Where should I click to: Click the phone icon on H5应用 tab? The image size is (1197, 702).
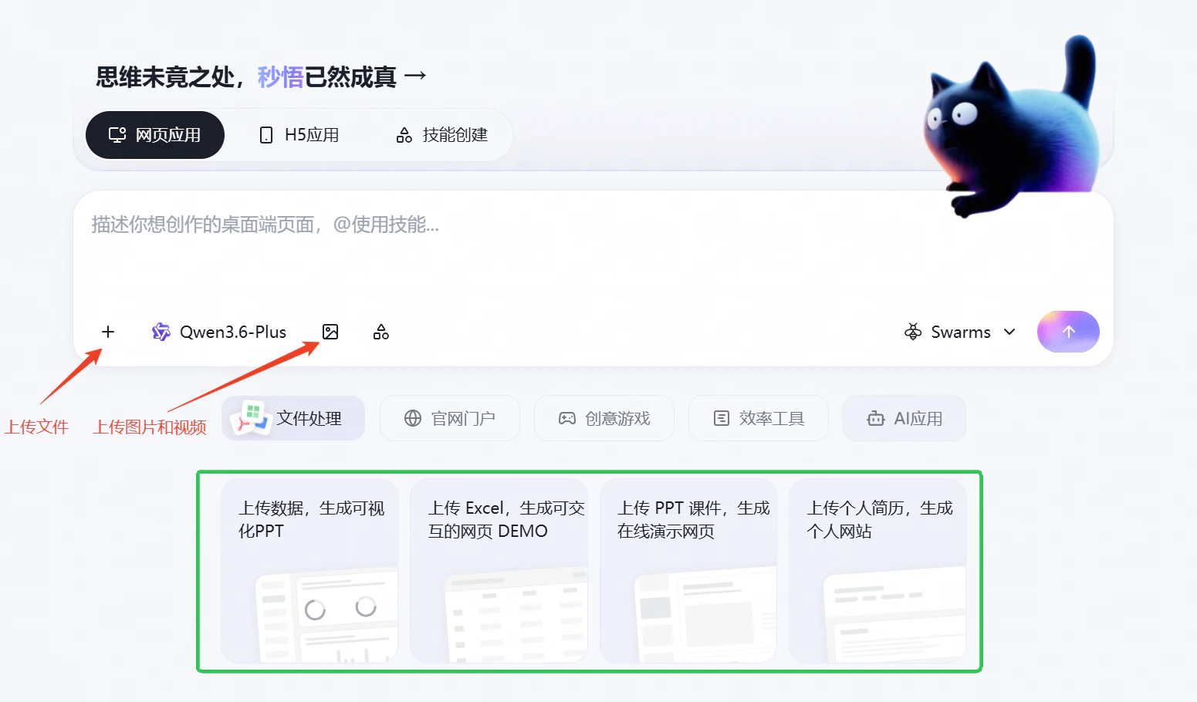(266, 135)
